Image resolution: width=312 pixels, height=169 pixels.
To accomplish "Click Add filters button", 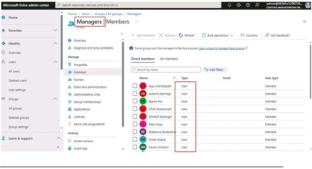I will pos(214,70).
